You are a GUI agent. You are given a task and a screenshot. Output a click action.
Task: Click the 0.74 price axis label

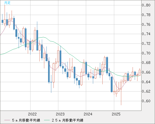point(146,34)
